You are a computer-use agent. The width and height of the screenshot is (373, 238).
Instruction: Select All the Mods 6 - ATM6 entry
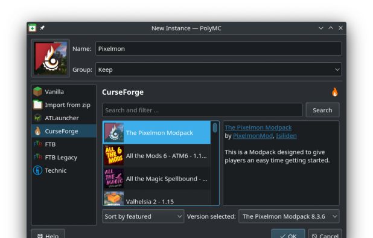coord(157,156)
